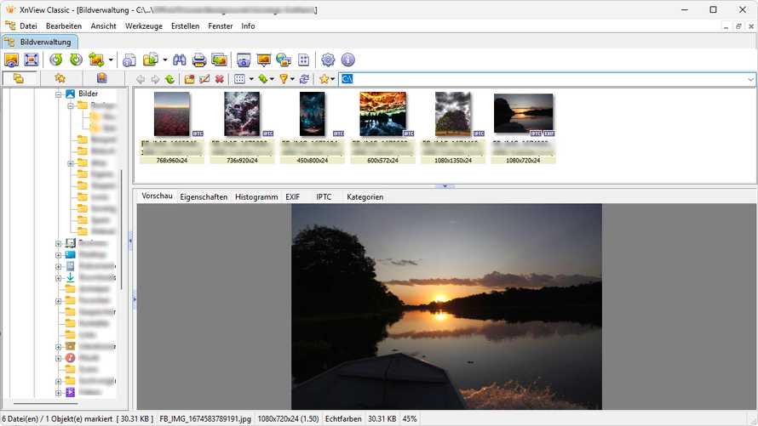Click the red X delete icon
Screen dimensions: 758x426
[x=220, y=79]
